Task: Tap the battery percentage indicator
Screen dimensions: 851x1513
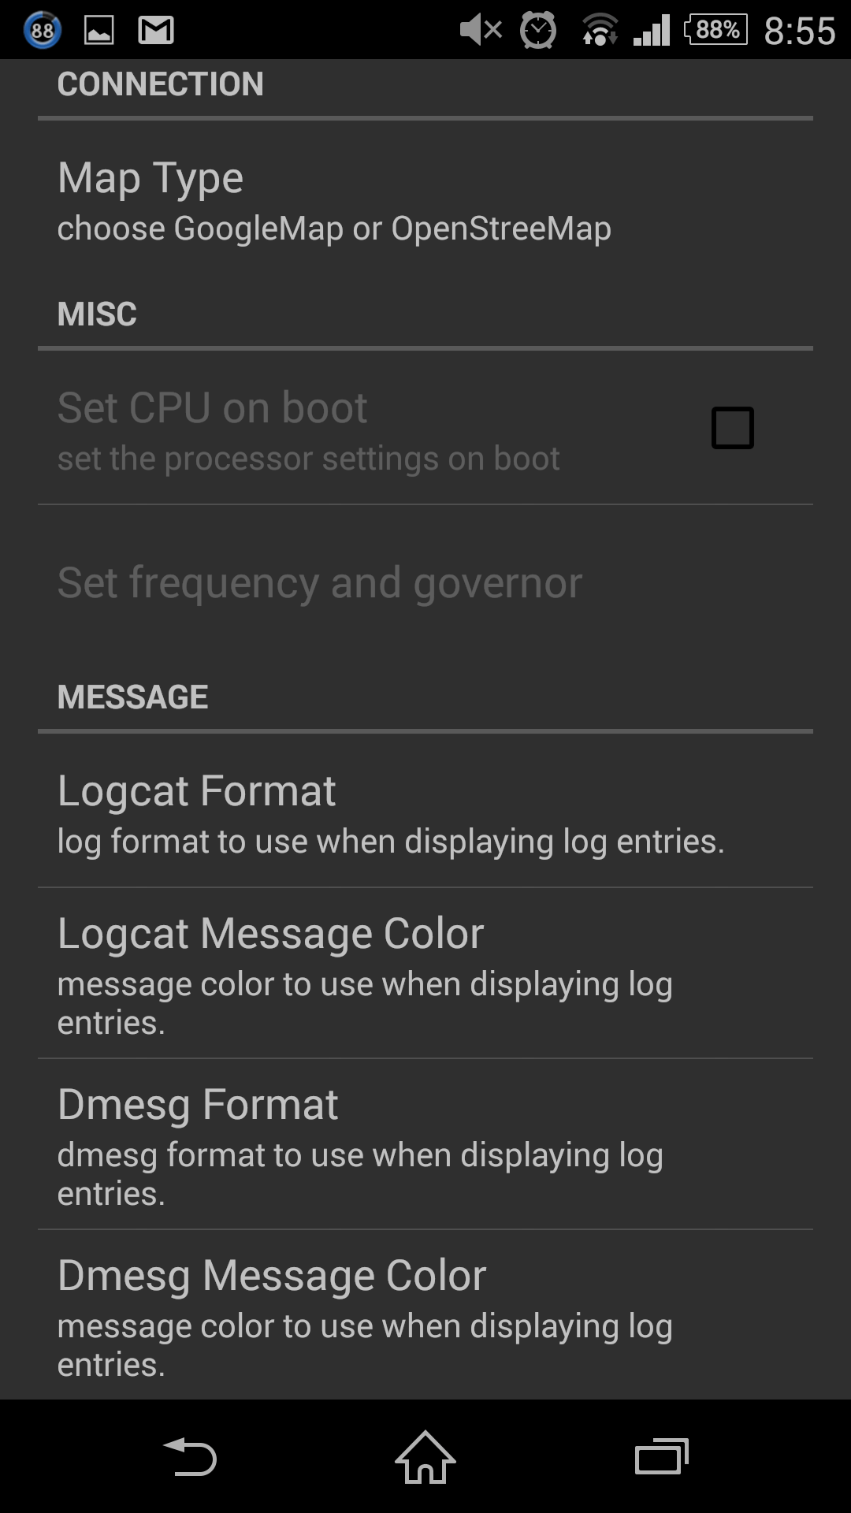Action: 715,30
